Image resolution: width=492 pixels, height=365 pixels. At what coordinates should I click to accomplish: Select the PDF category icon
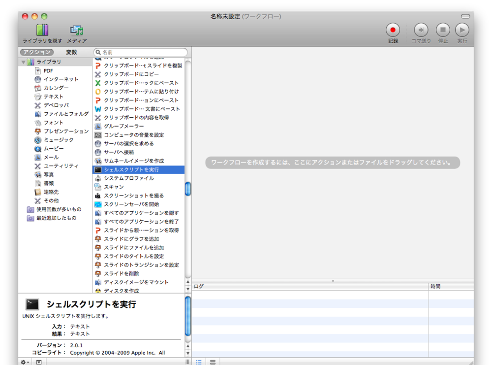pos(38,70)
